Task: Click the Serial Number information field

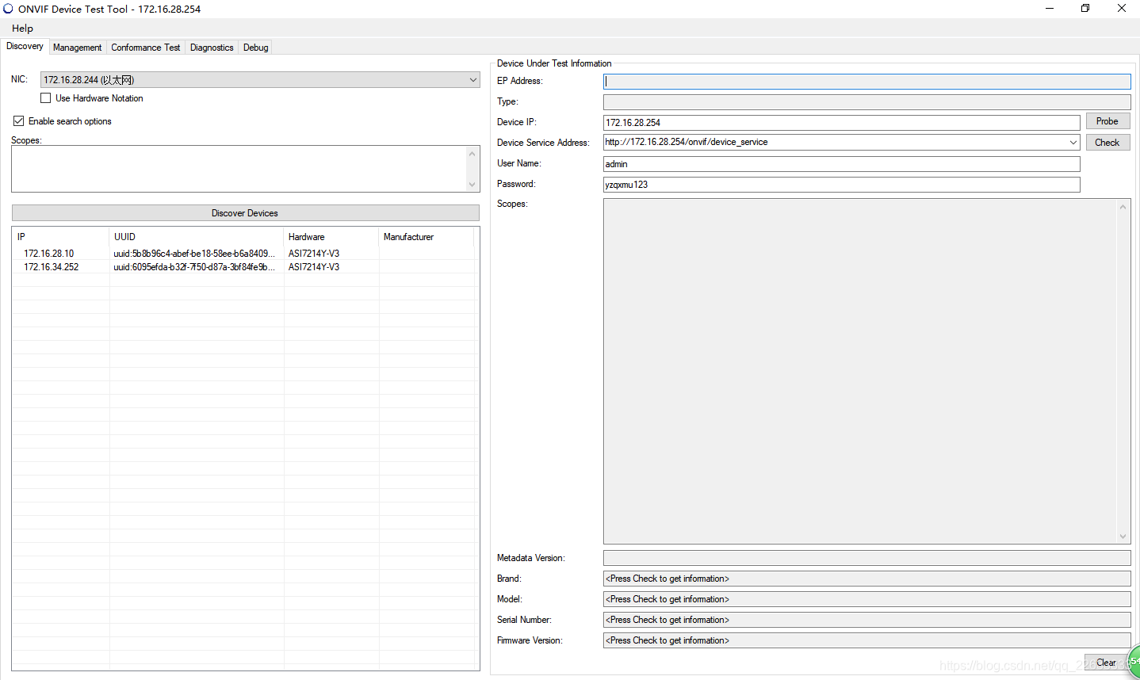Action: click(x=866, y=620)
